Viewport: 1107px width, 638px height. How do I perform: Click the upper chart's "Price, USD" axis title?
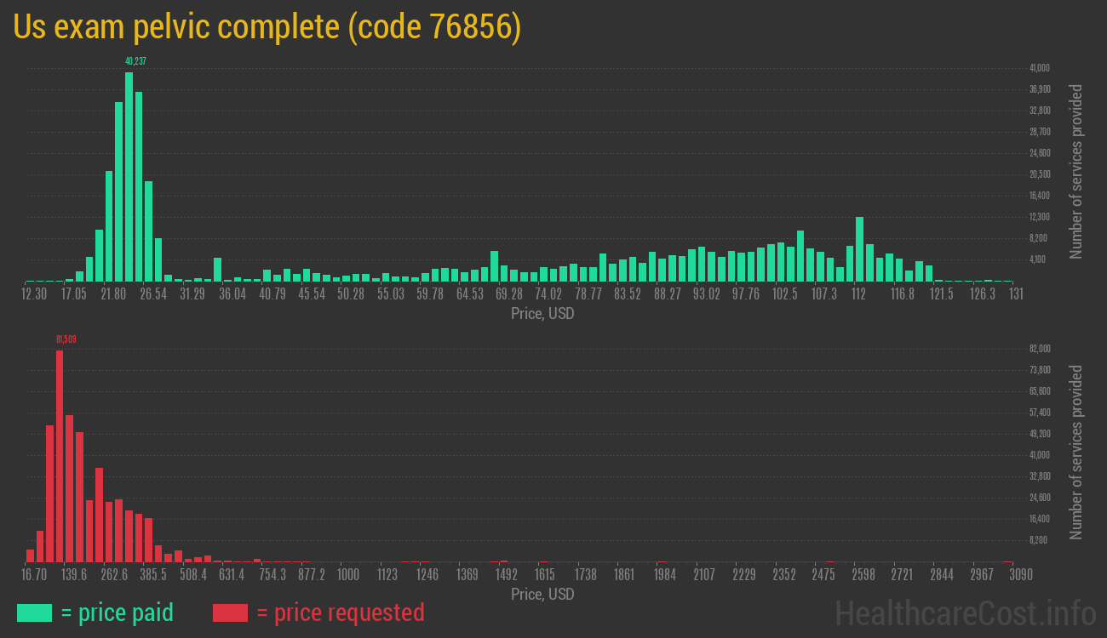click(542, 314)
